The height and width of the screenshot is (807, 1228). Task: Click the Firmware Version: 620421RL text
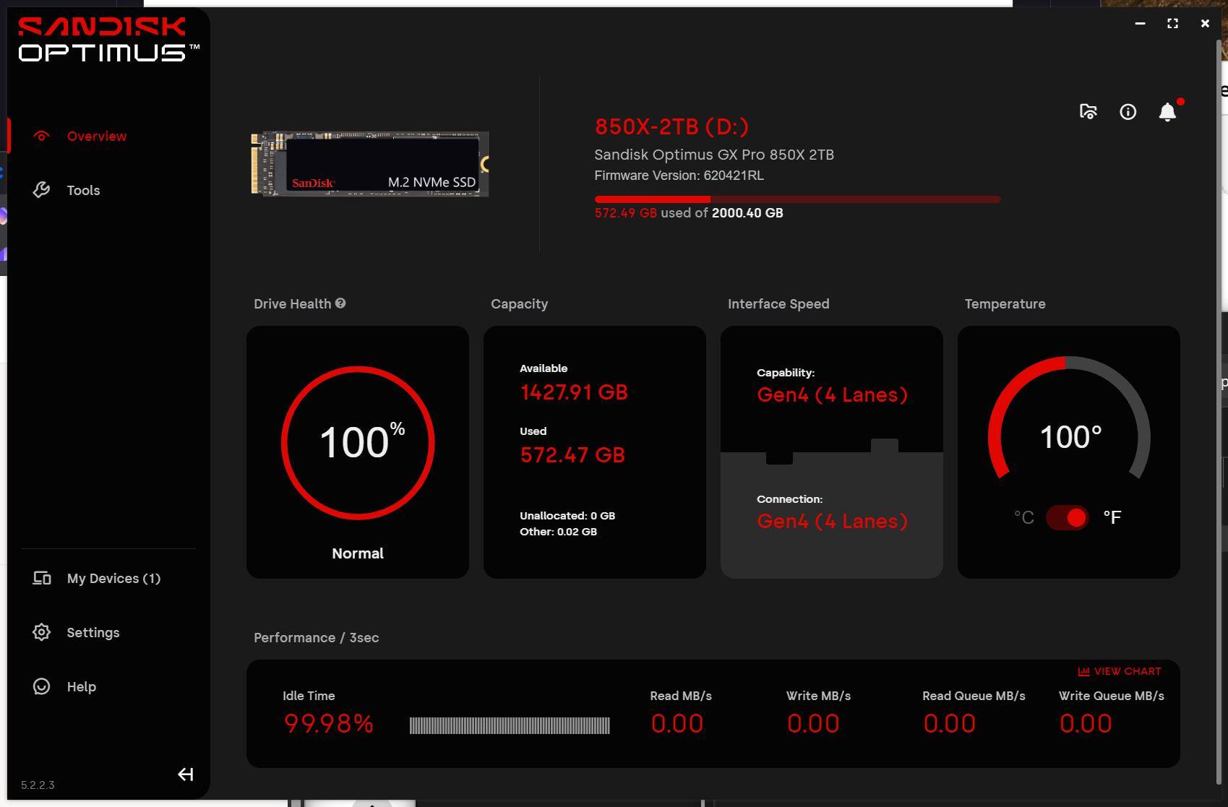[x=679, y=176]
